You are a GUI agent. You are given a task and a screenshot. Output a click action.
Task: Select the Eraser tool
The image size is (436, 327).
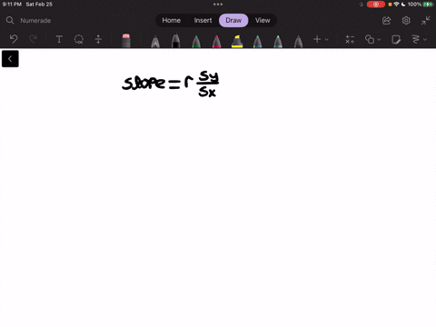tap(126, 41)
